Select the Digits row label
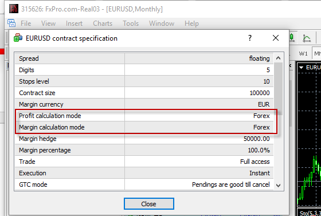The image size is (321, 216). [26, 70]
